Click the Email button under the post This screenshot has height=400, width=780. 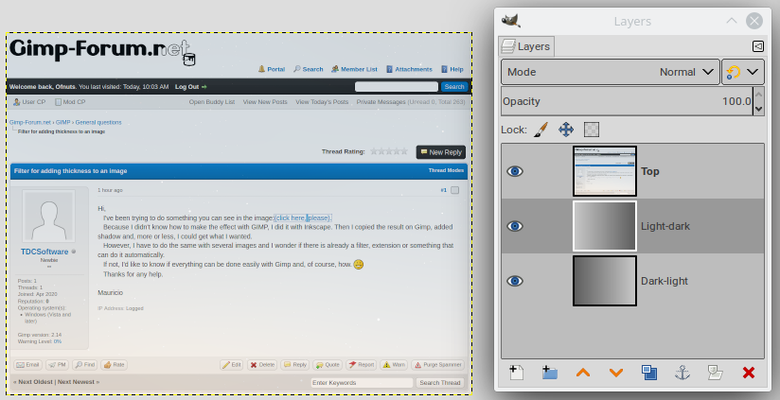point(27,365)
